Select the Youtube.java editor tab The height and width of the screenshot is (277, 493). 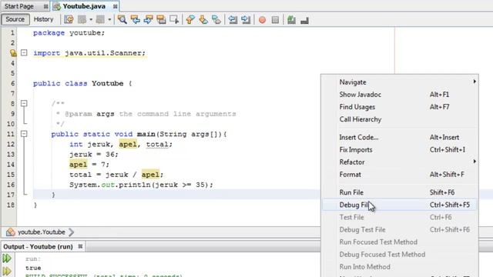(84, 6)
